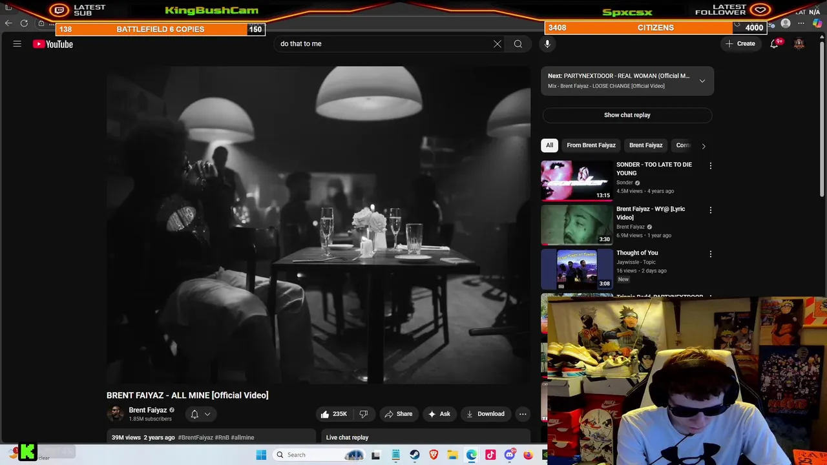The image size is (827, 465).
Task: Open File Explorer from the taskbar
Action: coord(453,455)
